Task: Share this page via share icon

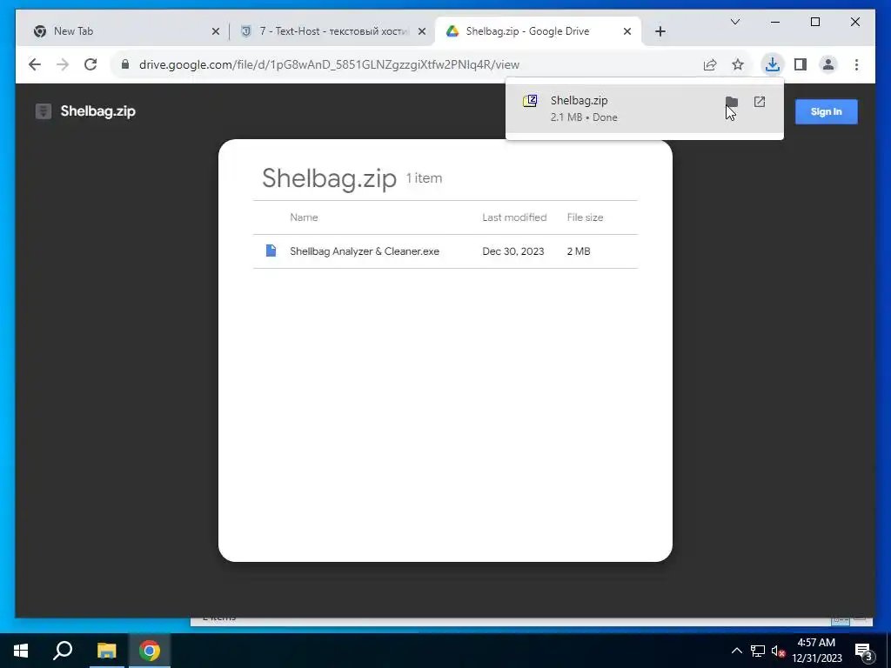Action: (x=710, y=64)
